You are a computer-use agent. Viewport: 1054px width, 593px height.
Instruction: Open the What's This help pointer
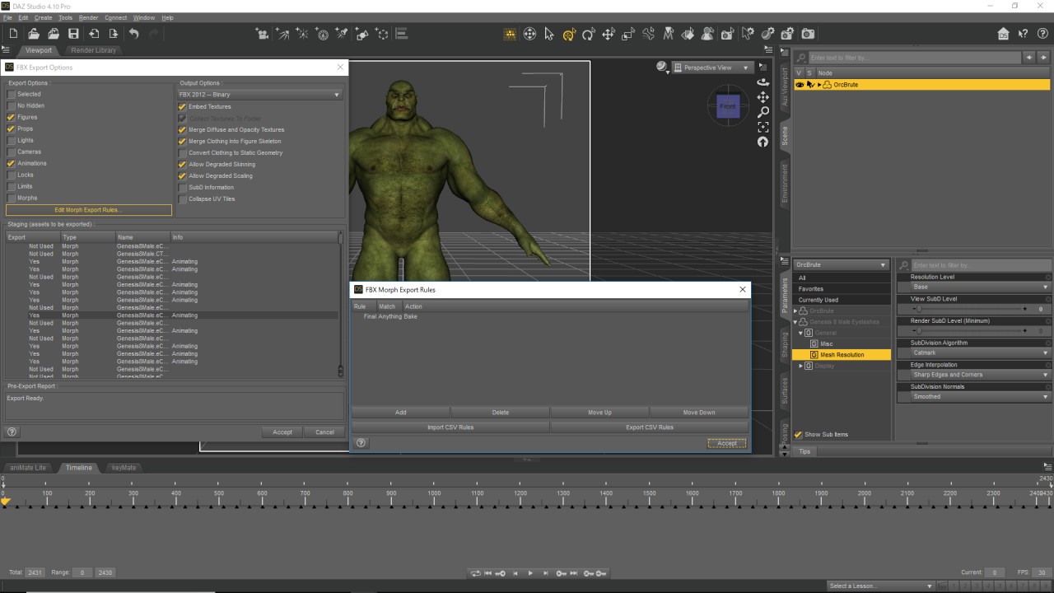(1023, 34)
